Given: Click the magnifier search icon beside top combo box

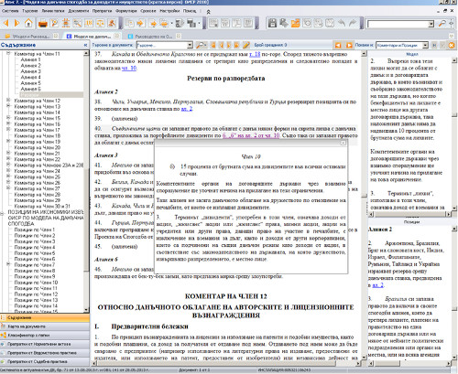Looking at the screenshot, I should click(442, 24).
